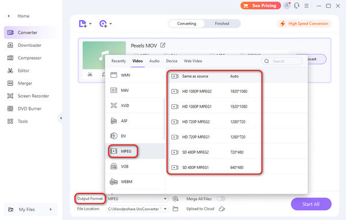Click the Add Files icon
Image resolution: width=346 pixels, height=220 pixels.
tap(82, 24)
